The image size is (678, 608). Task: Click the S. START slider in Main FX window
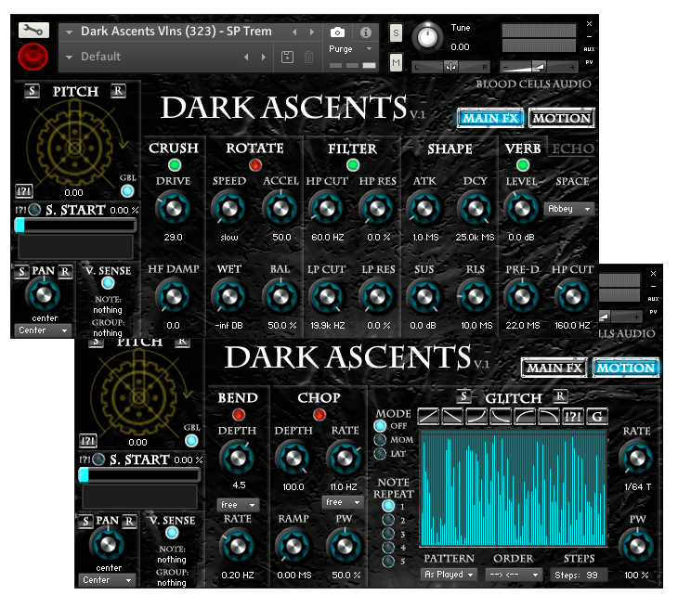click(75, 226)
